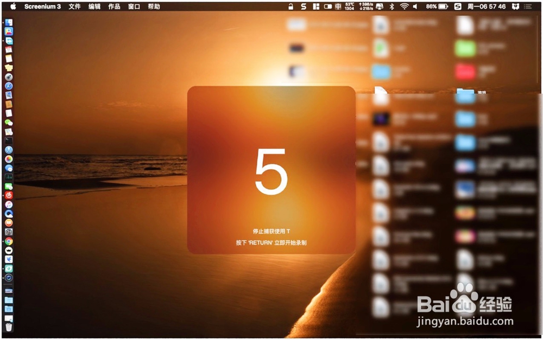Open Preview from the Dock
543x340 pixels.
click(9, 95)
